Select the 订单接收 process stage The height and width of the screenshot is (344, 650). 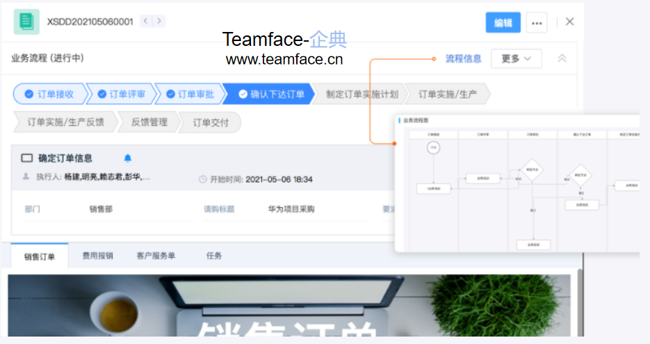50,94
